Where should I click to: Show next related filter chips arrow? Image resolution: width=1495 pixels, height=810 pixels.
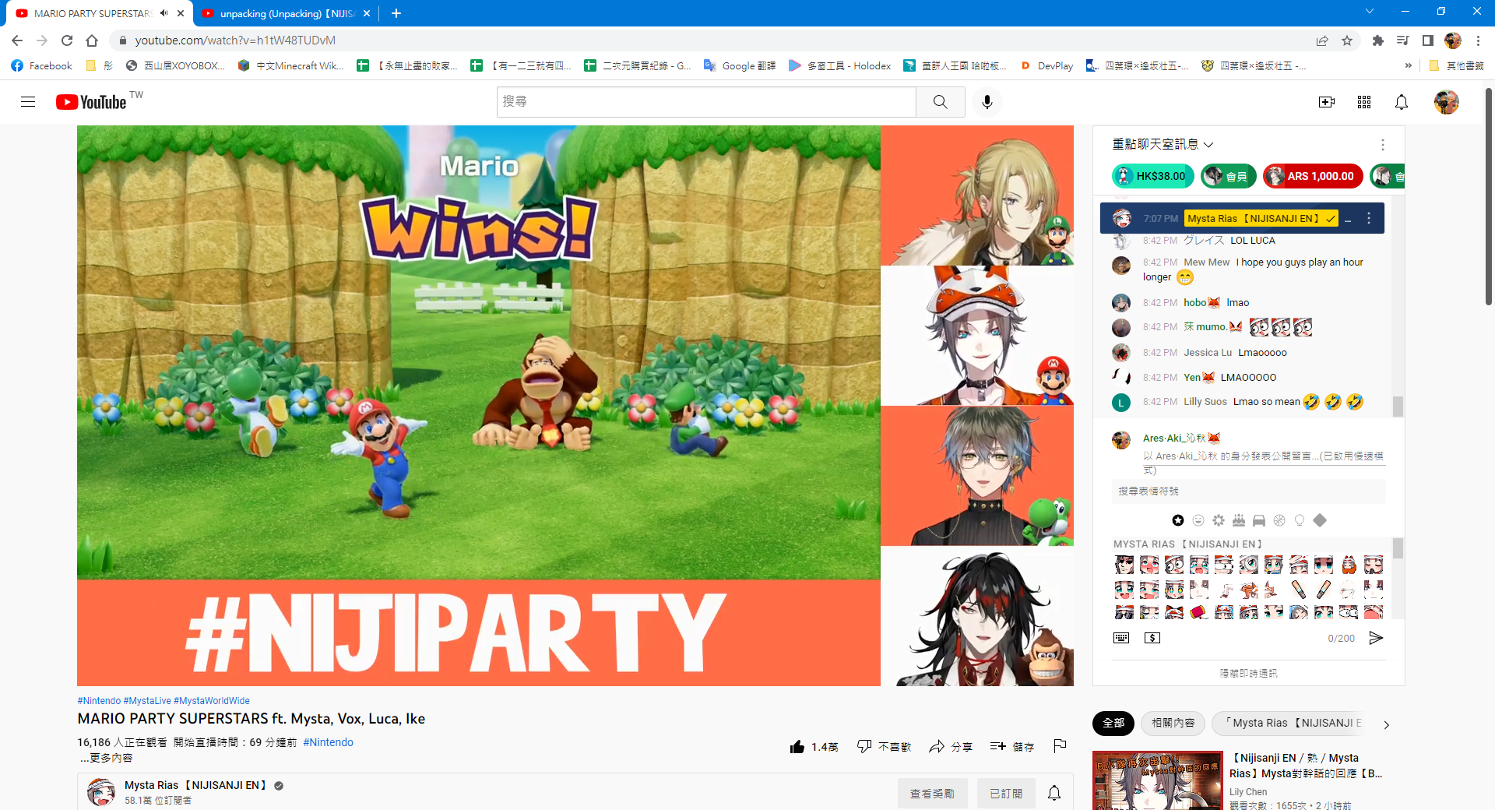1387,724
